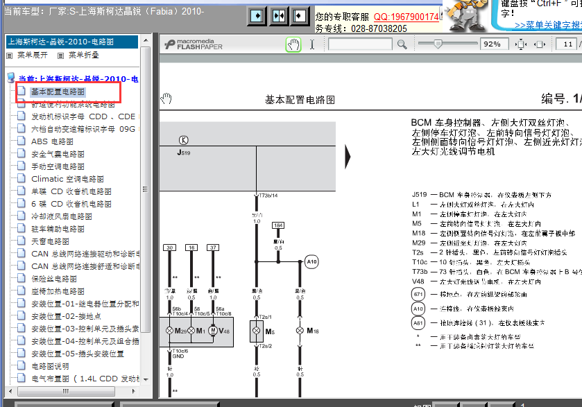This screenshot has height=407, width=582.
Task: Open 安装位置-04-控制单元及组合插 entry
Action: pyautogui.click(x=85, y=341)
